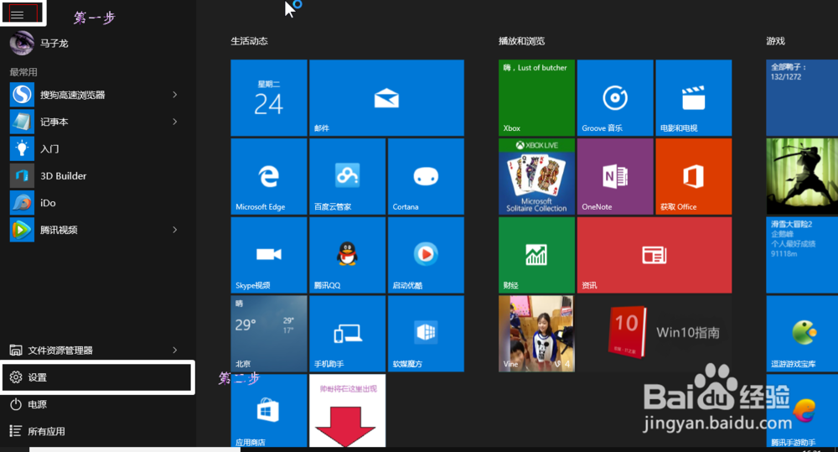Open the Cortana tile
Screen dimensions: 838x452
click(x=426, y=176)
